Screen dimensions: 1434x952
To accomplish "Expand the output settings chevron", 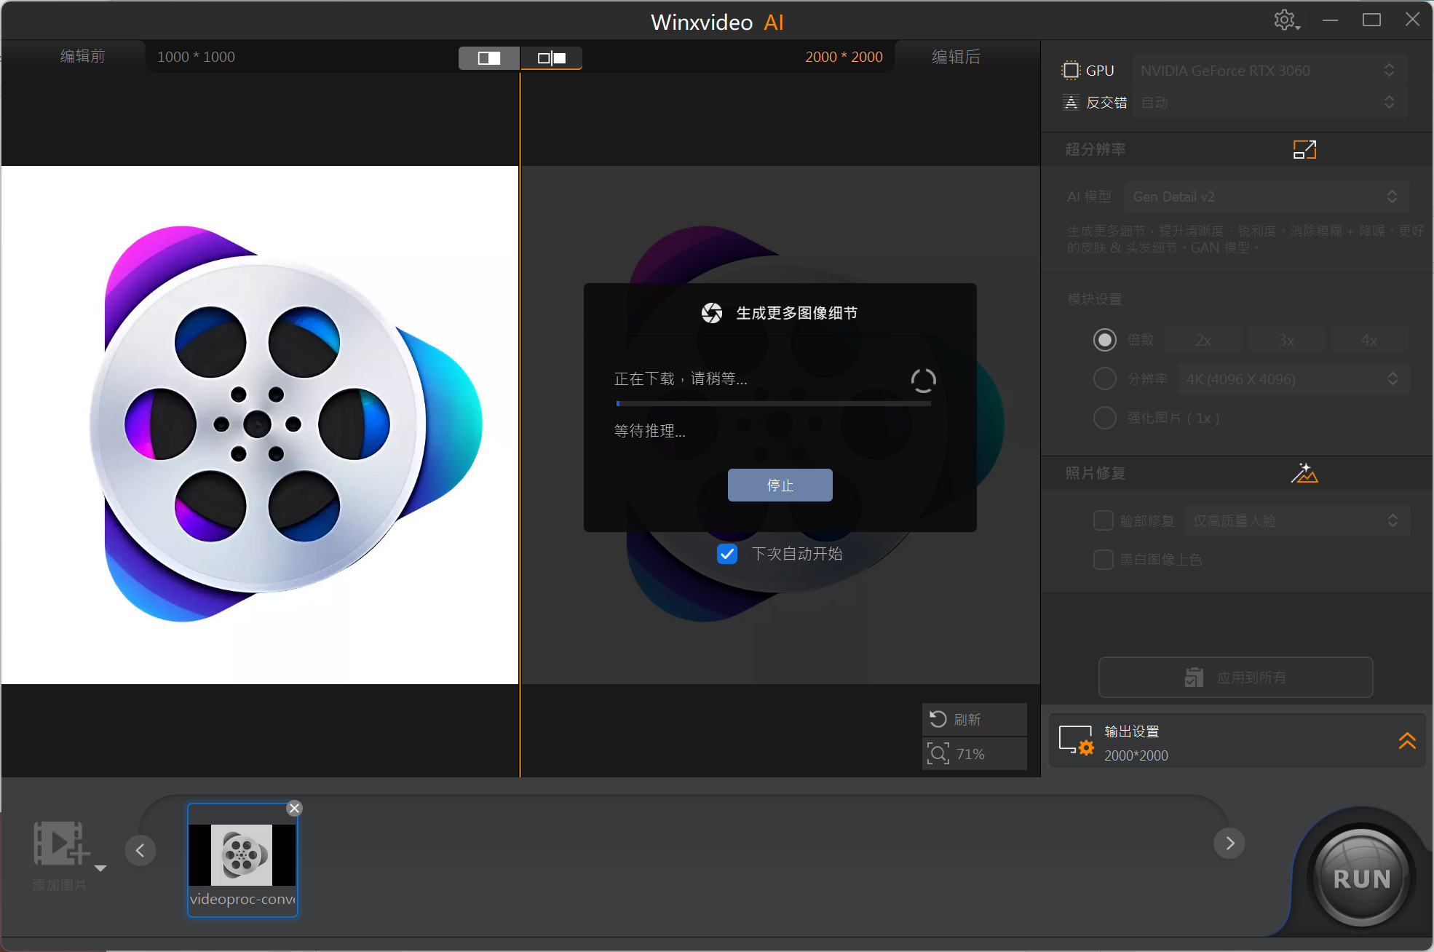I will click(x=1406, y=741).
